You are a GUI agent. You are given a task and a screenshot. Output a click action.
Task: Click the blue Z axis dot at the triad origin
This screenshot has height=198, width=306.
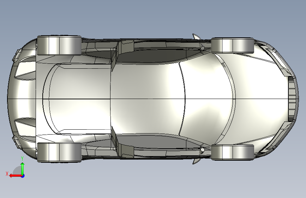(23, 176)
